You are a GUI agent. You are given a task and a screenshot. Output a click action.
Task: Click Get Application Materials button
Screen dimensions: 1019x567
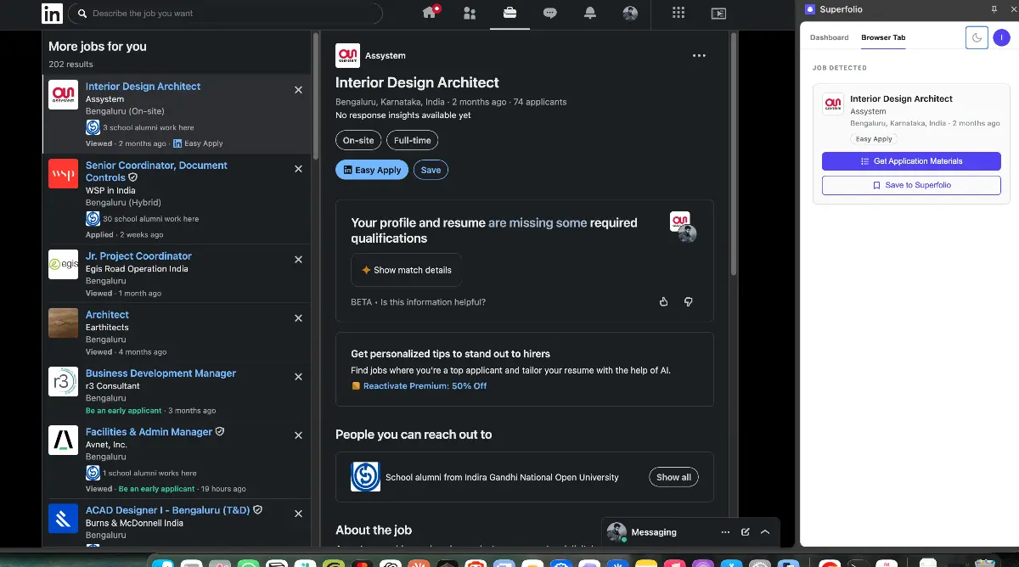911,161
